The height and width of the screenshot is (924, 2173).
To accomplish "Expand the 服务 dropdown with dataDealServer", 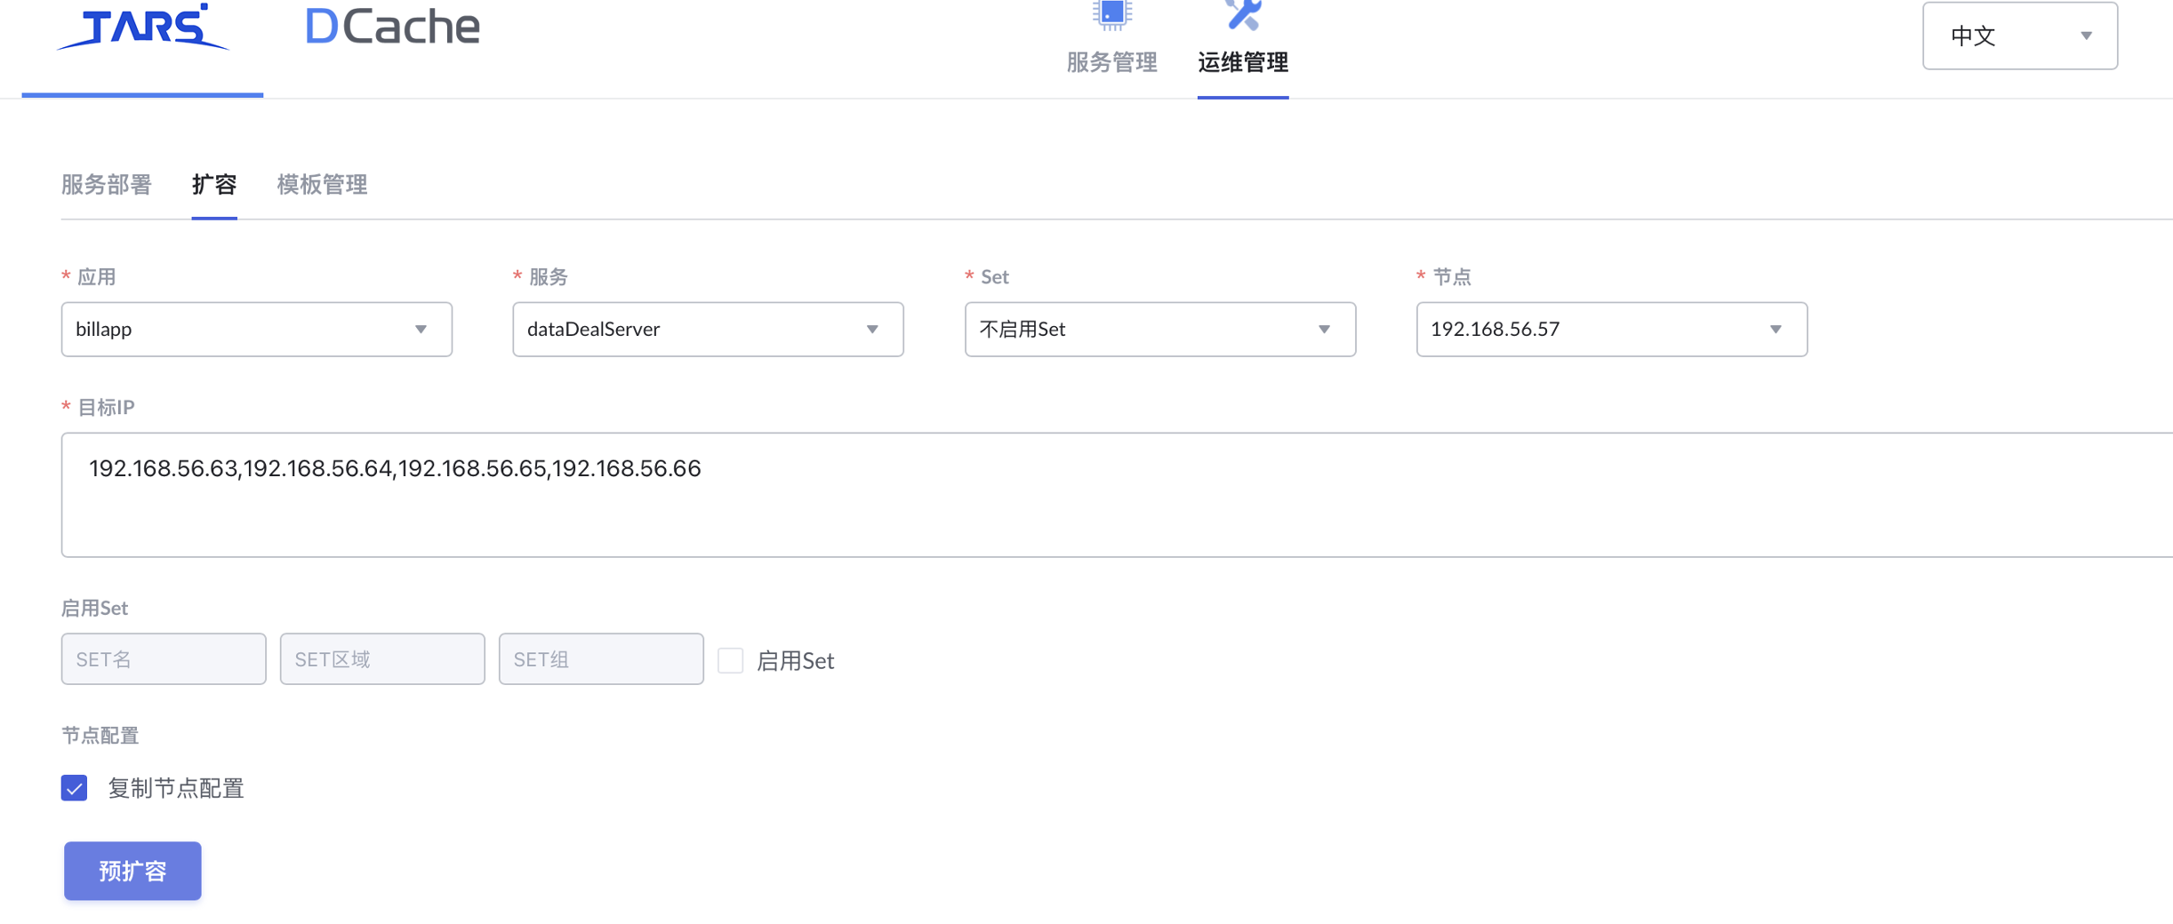I will click(707, 329).
